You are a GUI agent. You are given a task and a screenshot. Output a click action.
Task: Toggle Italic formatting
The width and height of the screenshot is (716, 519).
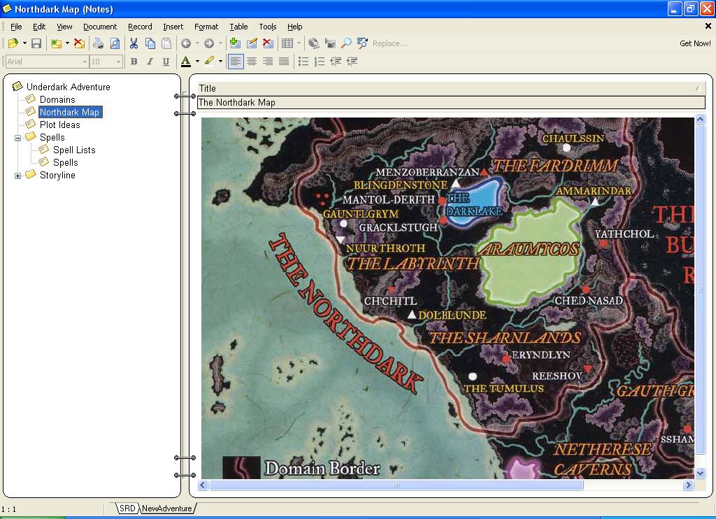tap(150, 62)
